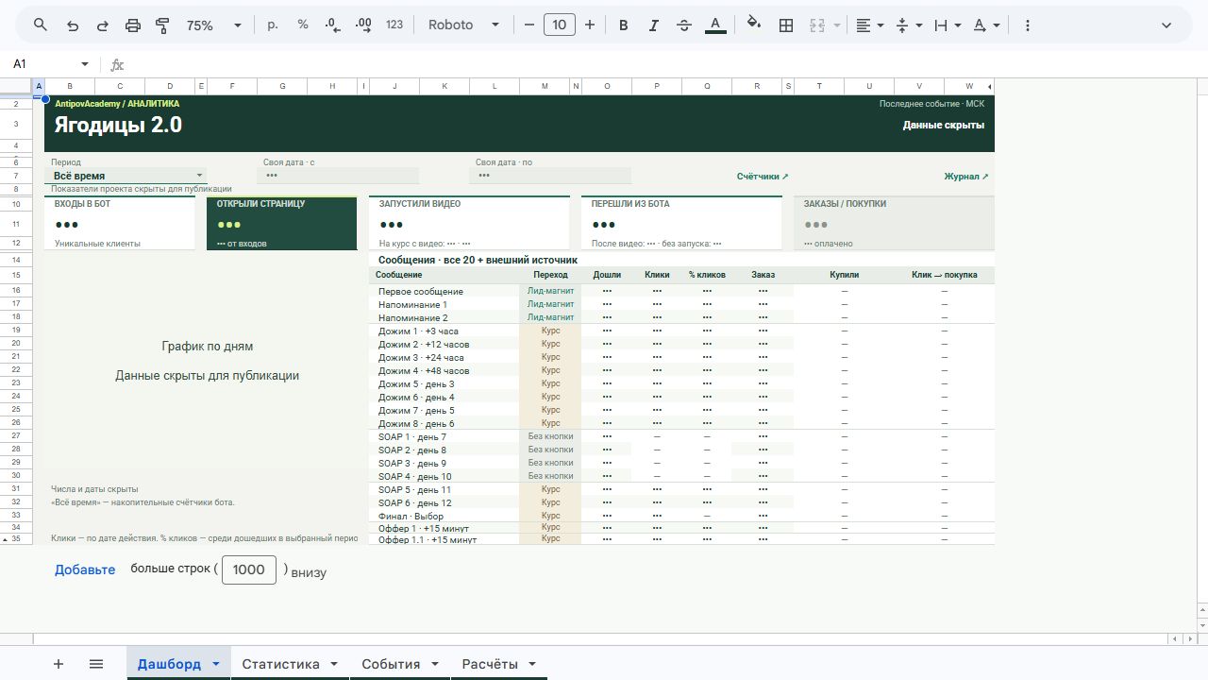
Task: Decrease font size with minus button
Action: coord(529,25)
